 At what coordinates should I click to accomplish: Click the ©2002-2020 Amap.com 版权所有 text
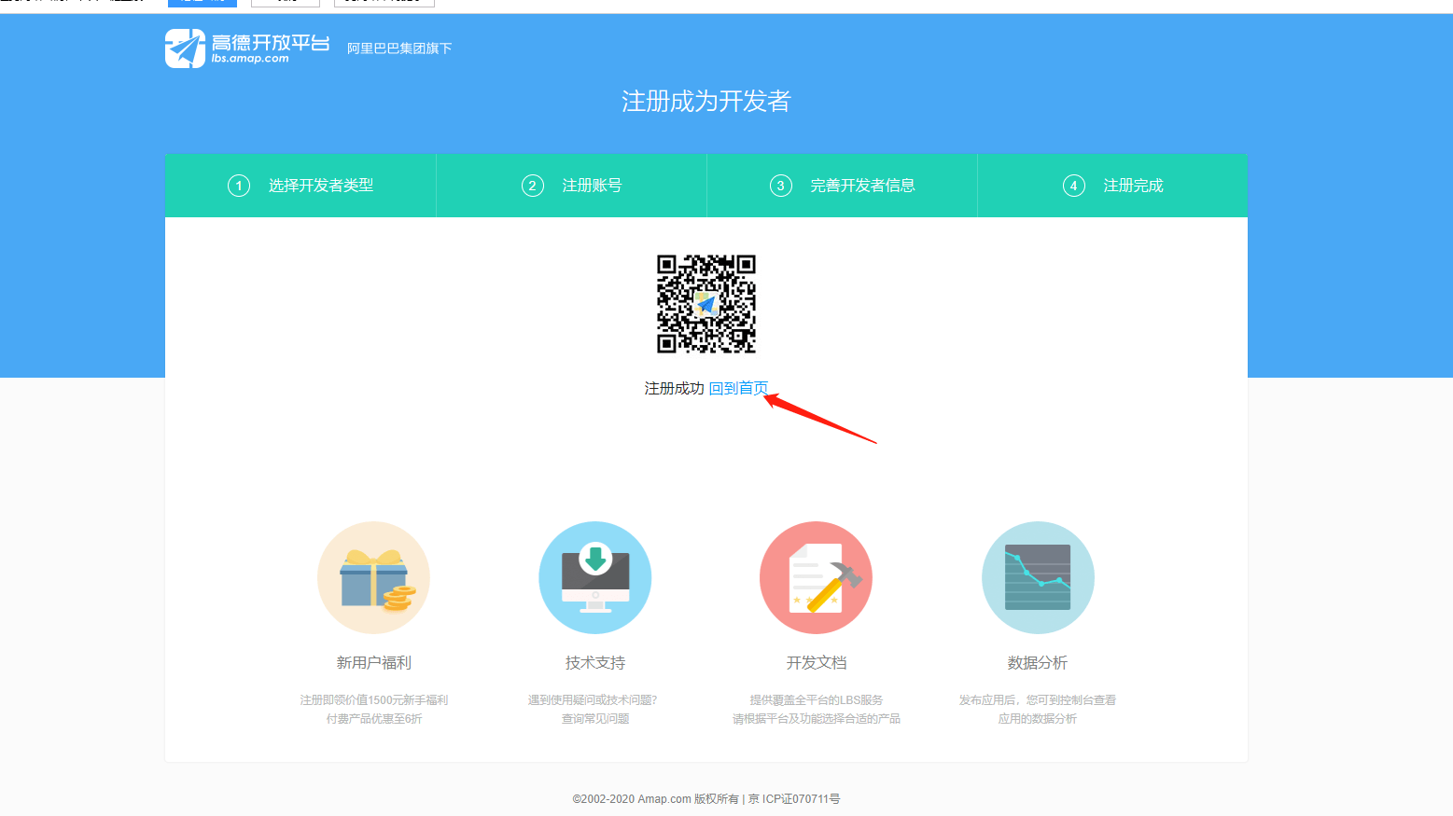coord(655,799)
